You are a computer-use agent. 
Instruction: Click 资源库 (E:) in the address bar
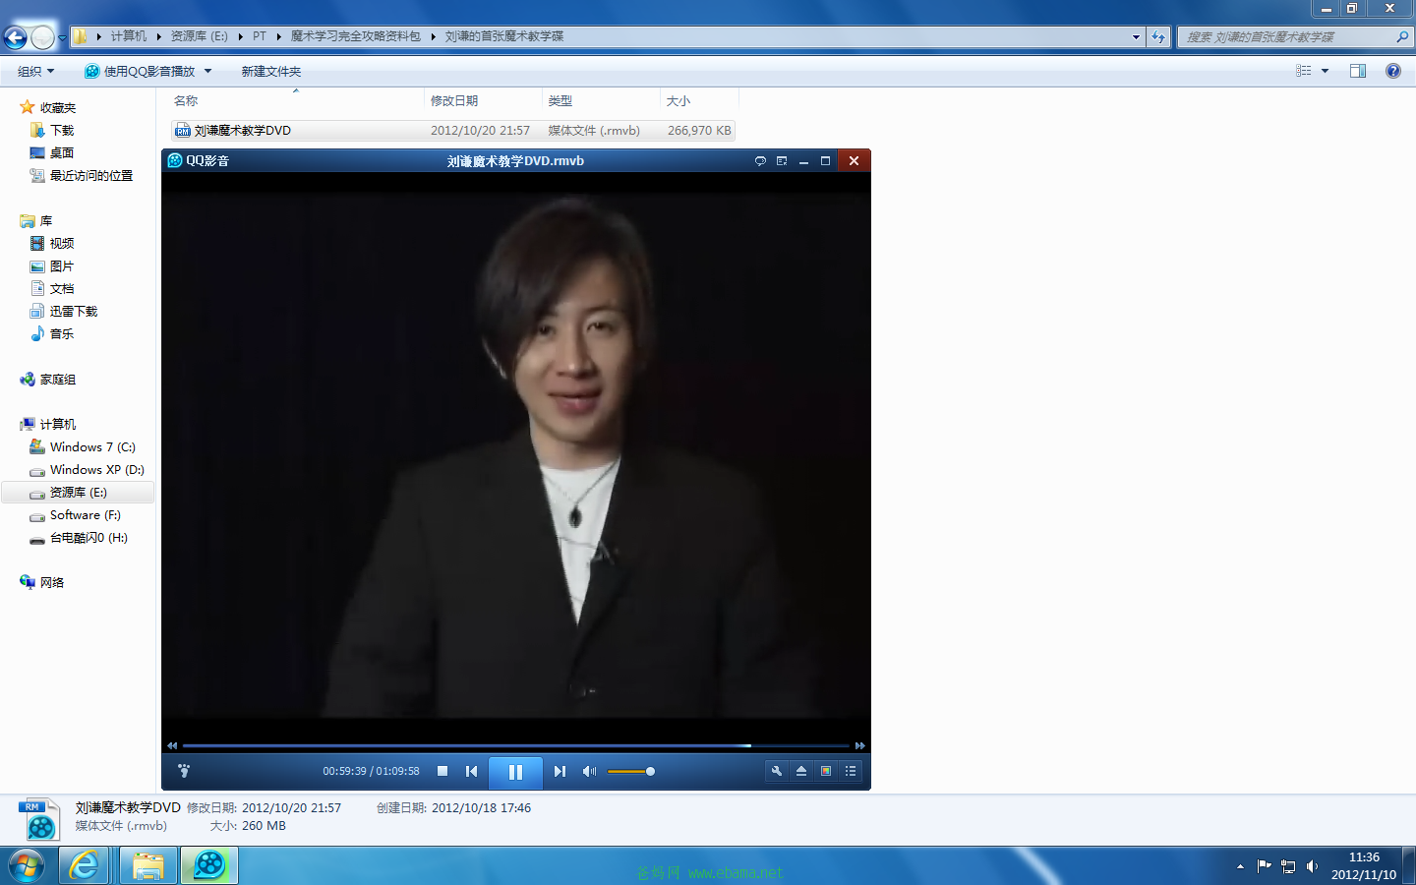click(x=199, y=36)
